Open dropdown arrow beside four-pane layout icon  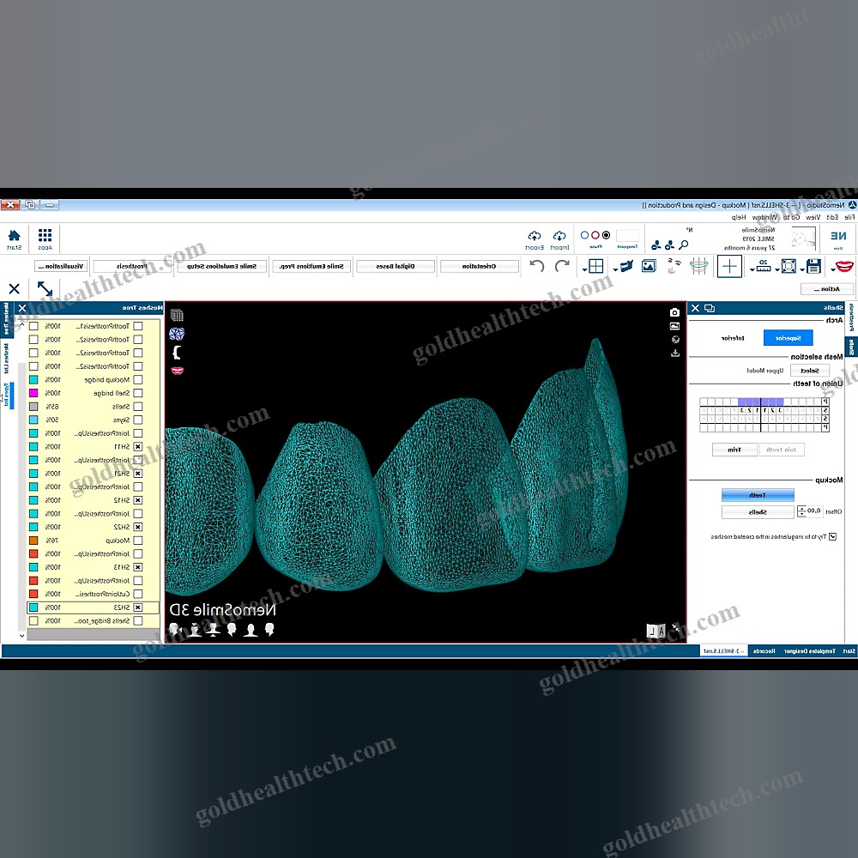coord(584,269)
